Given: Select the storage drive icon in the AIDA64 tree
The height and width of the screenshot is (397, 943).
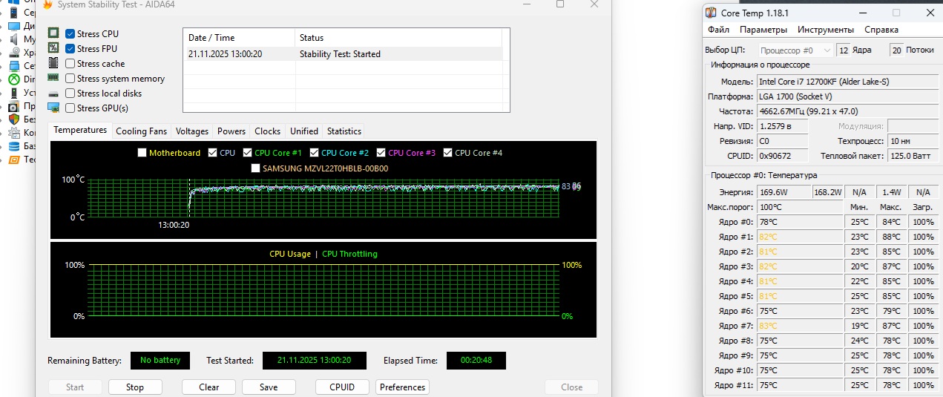Looking at the screenshot, I should [14, 52].
